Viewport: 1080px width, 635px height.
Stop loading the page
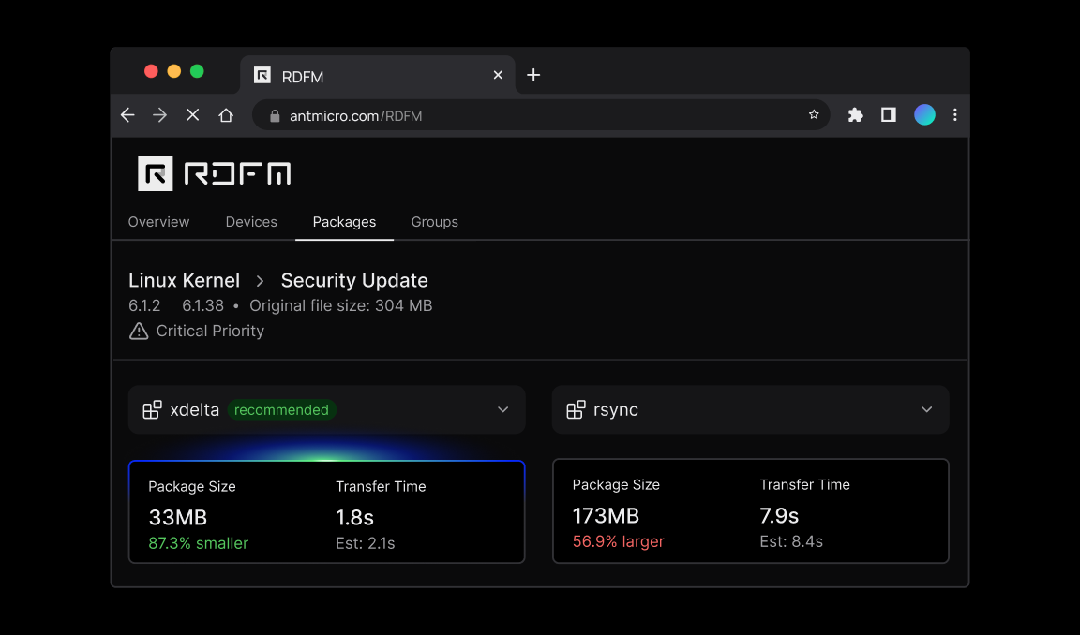[x=192, y=115]
